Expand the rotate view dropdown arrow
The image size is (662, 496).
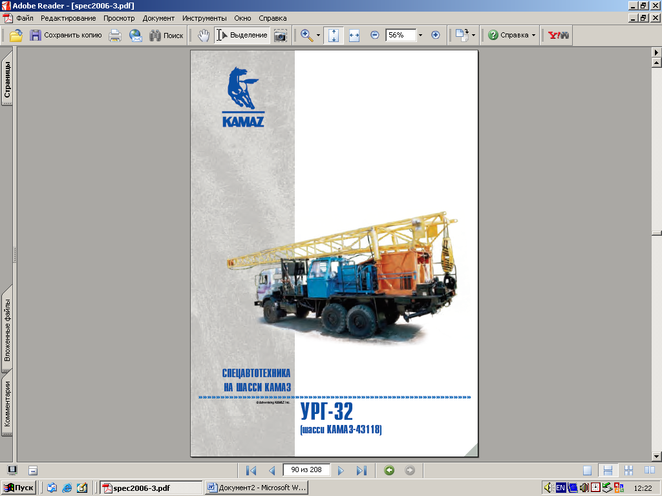pos(473,36)
